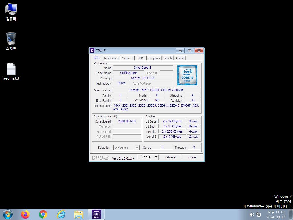Click the Threads count value field

194,148
